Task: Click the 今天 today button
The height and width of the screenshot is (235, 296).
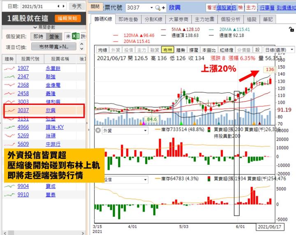Action: pos(76,7)
